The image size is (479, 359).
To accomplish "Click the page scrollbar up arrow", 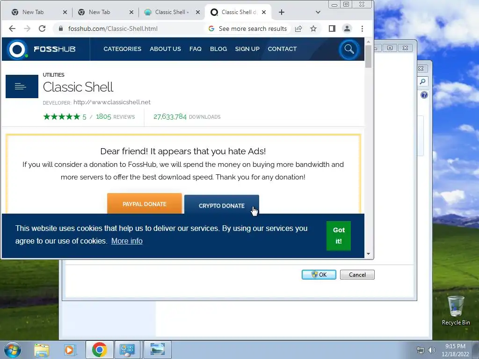I will 369,42.
